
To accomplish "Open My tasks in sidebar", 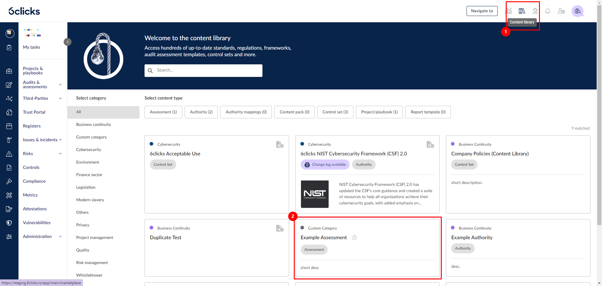I will tap(32, 47).
